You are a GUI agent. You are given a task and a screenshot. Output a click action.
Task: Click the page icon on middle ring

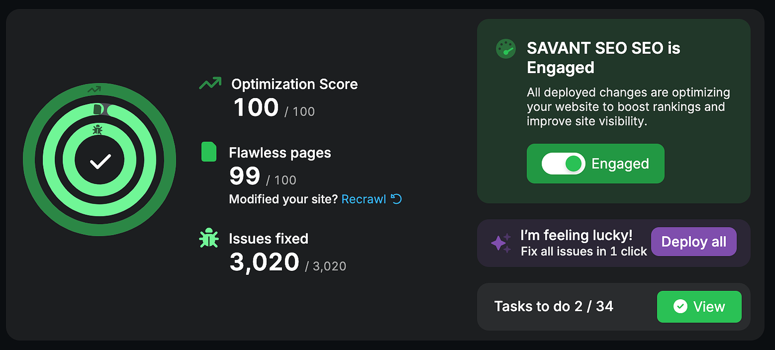coord(98,109)
